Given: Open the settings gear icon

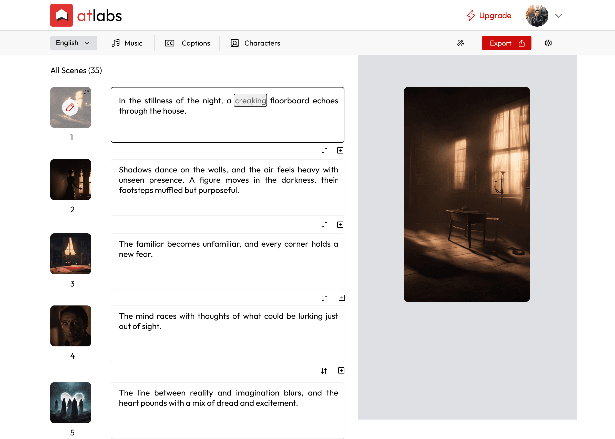Looking at the screenshot, I should click(x=548, y=43).
